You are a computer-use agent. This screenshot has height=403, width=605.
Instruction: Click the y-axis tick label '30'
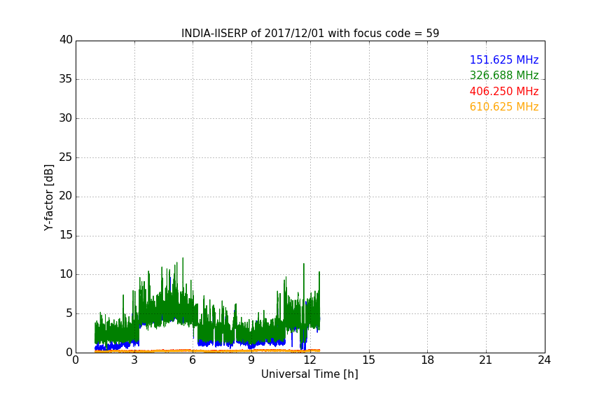point(66,118)
